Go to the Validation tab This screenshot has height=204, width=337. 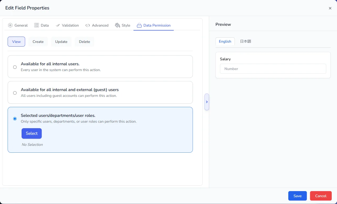(x=67, y=25)
